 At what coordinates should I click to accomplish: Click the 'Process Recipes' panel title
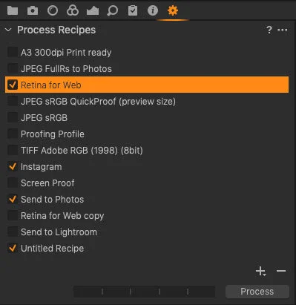56,30
